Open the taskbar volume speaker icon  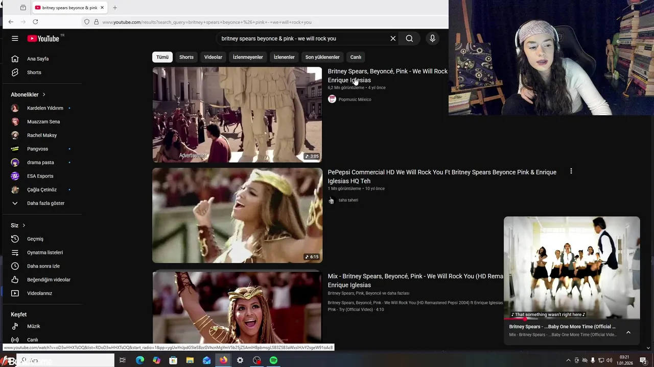coord(609,360)
